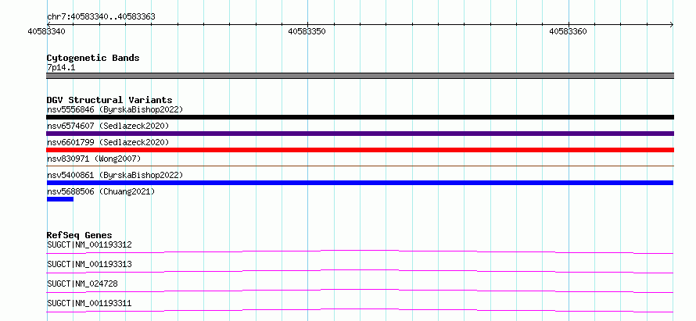696x321 pixels.
Task: Select the red nsv6601799 variant bar
Action: [x=360, y=150]
